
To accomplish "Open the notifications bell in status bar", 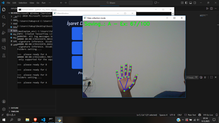I will [x=216, y=115].
